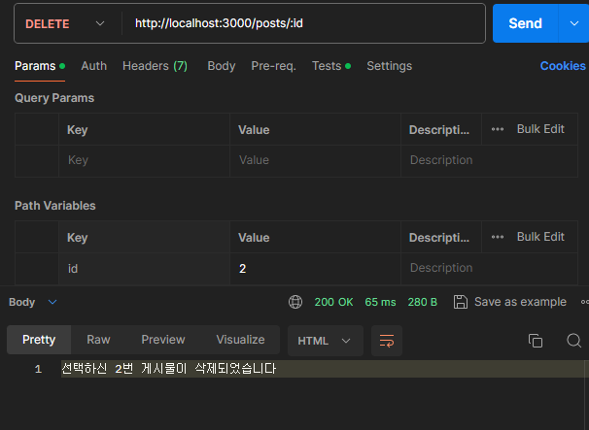Click the globe network icon beside 200 OK
Image resolution: width=589 pixels, height=430 pixels.
pos(295,302)
